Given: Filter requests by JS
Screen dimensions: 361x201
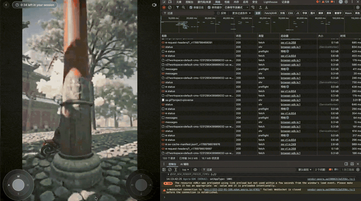Looking at the screenshot, I should click(297, 13).
